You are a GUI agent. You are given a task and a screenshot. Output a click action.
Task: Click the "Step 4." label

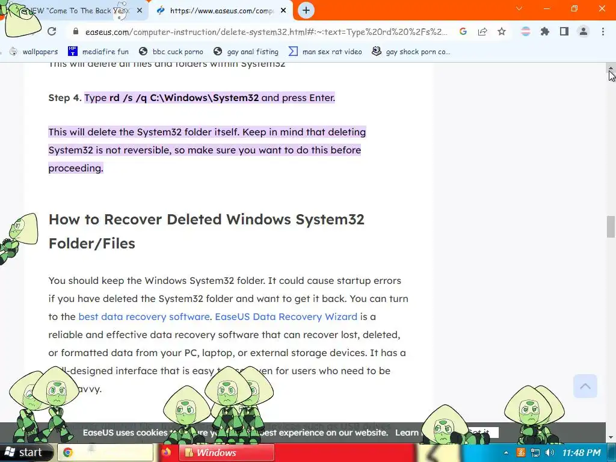pyautogui.click(x=65, y=97)
